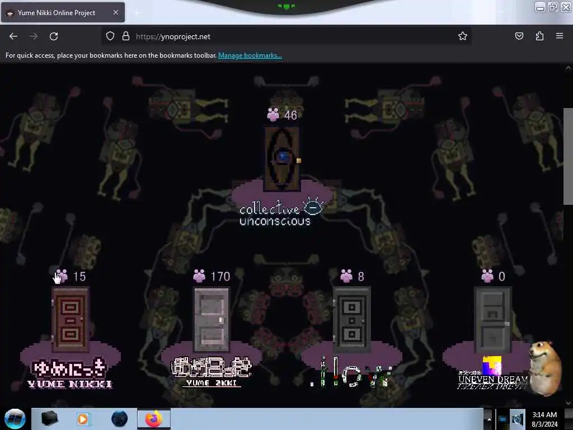Click the scrollbar up arrow
The height and width of the screenshot is (430, 573).
pyautogui.click(x=568, y=68)
